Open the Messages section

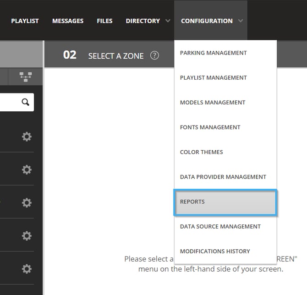tap(68, 21)
